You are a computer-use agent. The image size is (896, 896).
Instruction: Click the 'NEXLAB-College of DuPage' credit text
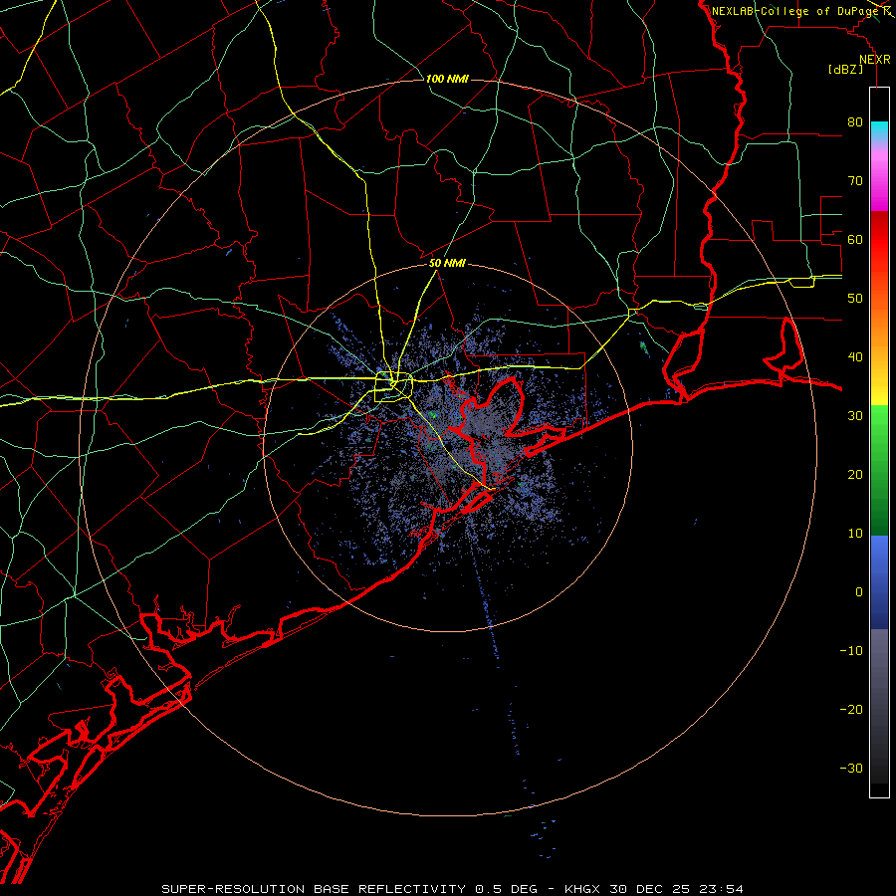(x=793, y=11)
